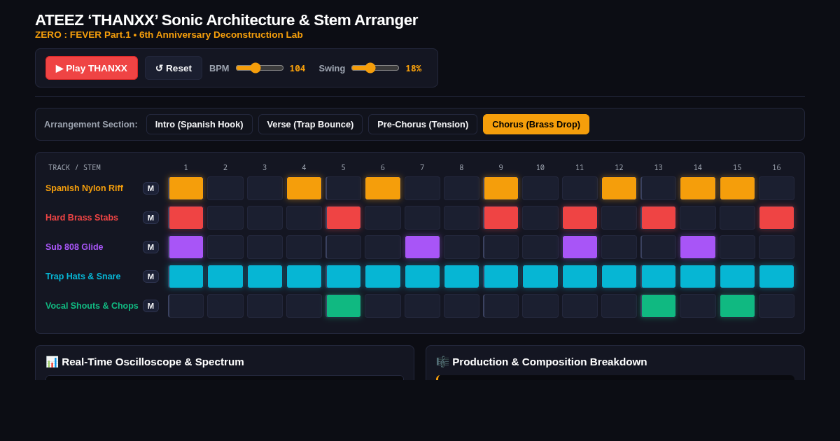
Task: Toggle Hard Brass Stabs step 13
Action: pyautogui.click(x=658, y=218)
